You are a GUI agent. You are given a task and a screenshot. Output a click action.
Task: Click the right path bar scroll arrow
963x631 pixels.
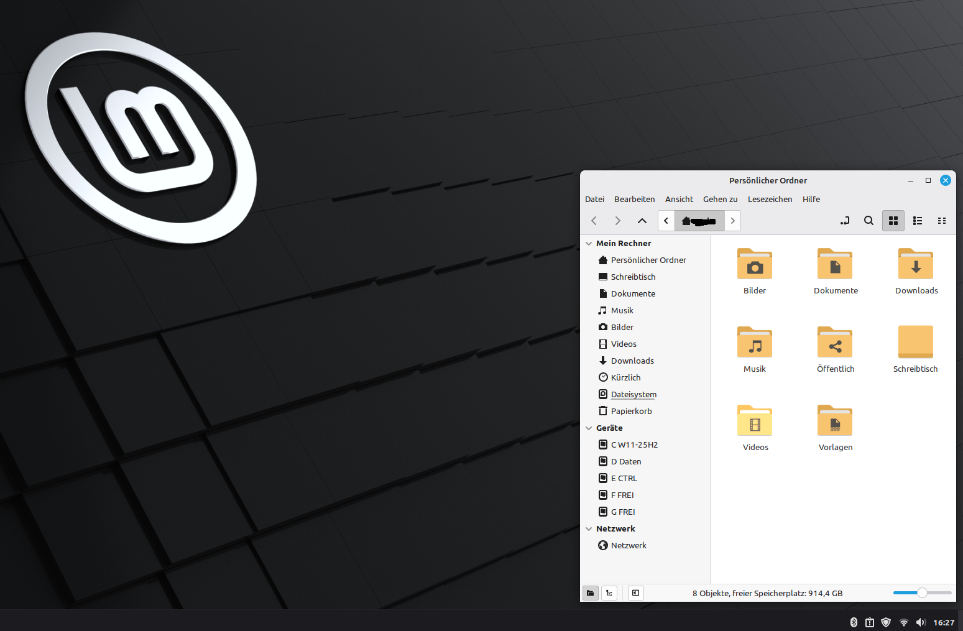(x=733, y=221)
